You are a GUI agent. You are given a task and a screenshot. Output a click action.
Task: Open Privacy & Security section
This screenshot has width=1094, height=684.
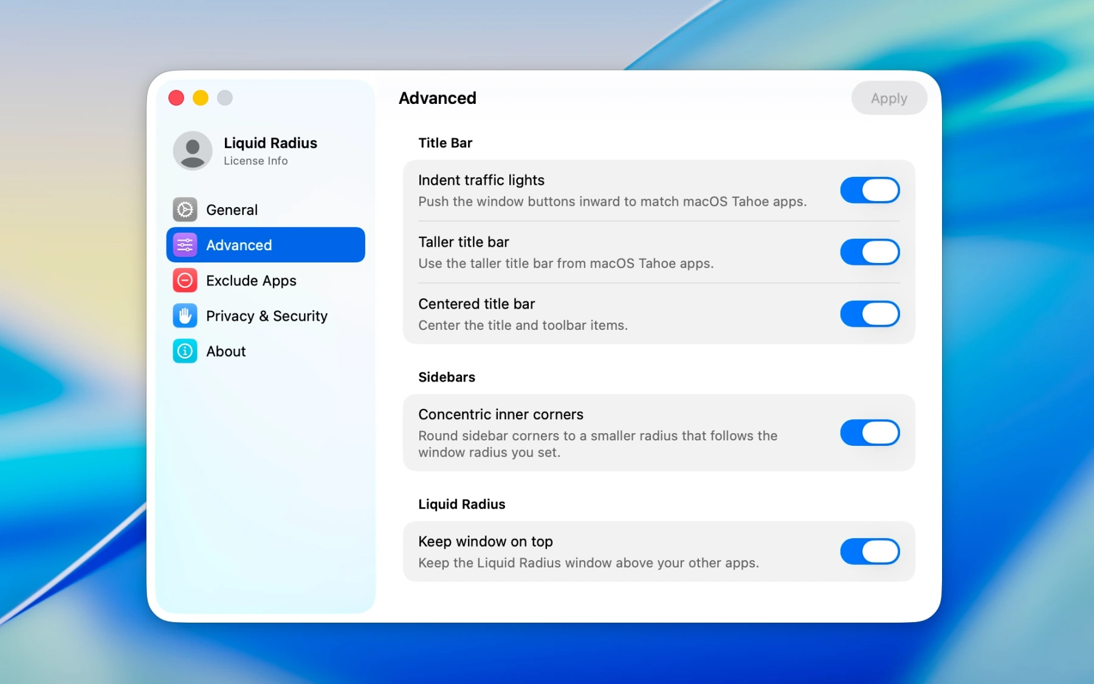[266, 315]
